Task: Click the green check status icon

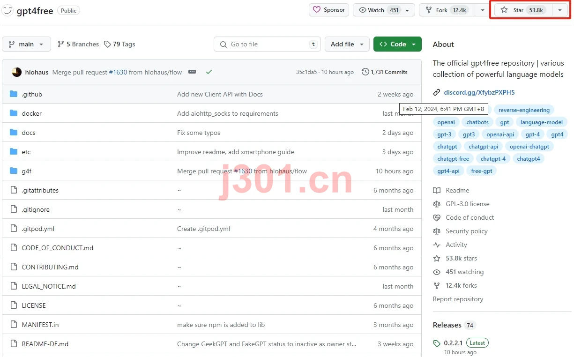Action: (209, 72)
